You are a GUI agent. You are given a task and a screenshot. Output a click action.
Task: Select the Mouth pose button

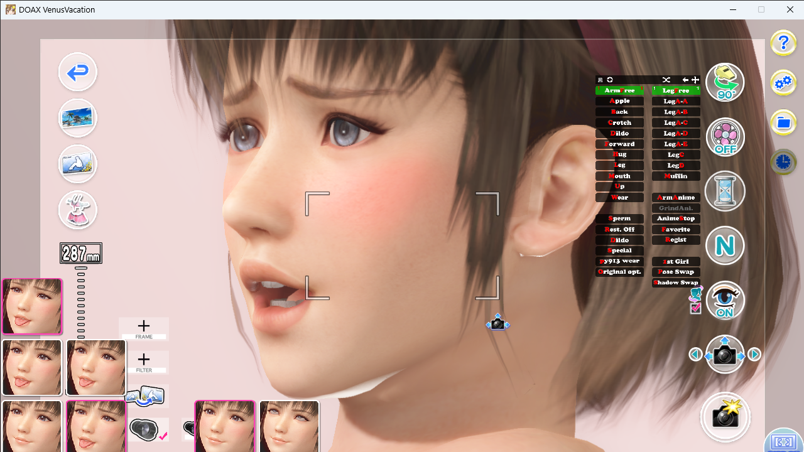pyautogui.click(x=619, y=176)
